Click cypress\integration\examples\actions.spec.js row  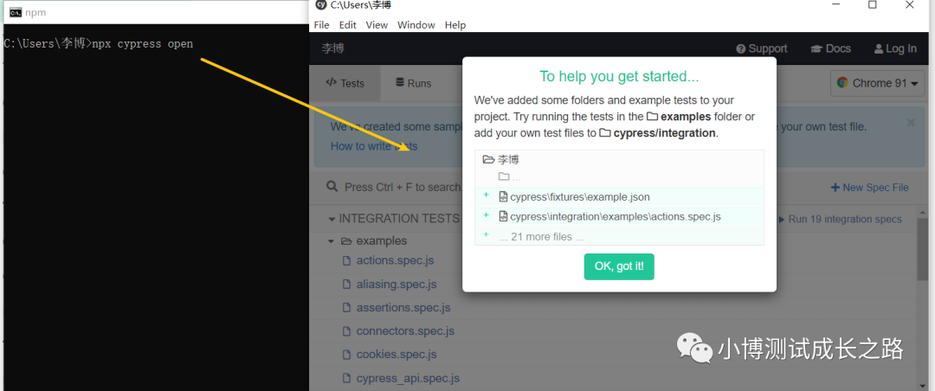619,217
